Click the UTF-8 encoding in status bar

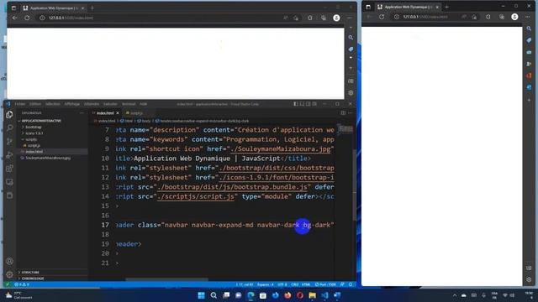click(282, 284)
